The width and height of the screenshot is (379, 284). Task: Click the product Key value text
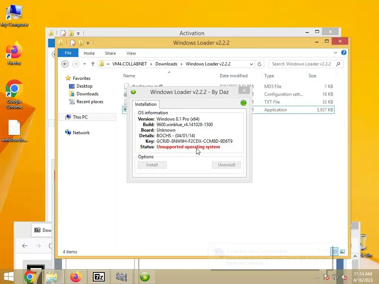[195, 141]
